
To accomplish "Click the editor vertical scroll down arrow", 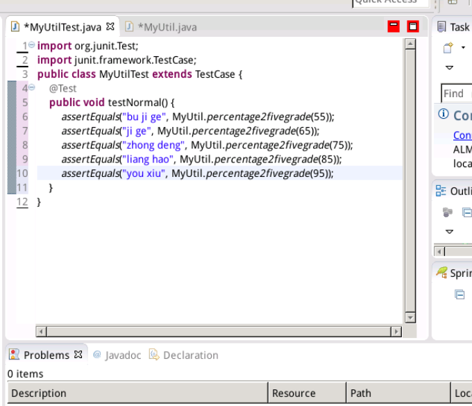I will coord(410,318).
